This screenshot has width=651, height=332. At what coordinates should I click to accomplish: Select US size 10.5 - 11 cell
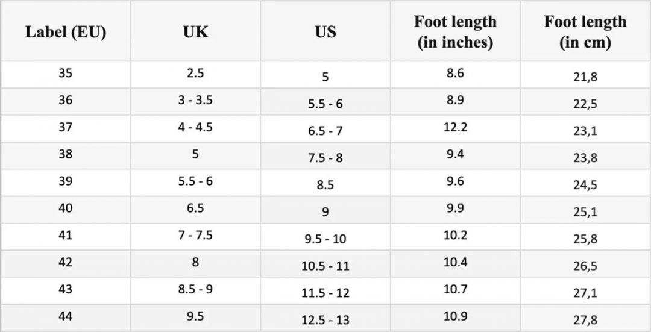pyautogui.click(x=325, y=264)
